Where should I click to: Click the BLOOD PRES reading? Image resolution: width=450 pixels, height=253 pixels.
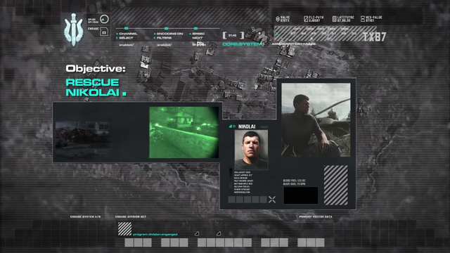(x=294, y=181)
